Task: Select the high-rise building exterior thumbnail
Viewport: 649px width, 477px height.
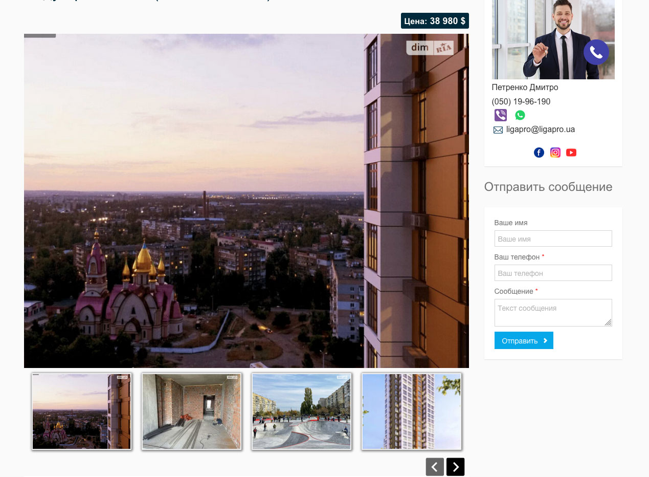Action: [411, 411]
